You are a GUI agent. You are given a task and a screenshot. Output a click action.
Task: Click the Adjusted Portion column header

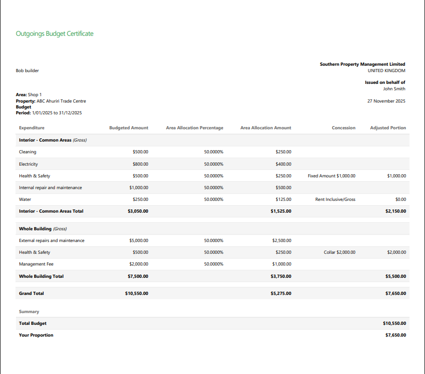coord(388,128)
